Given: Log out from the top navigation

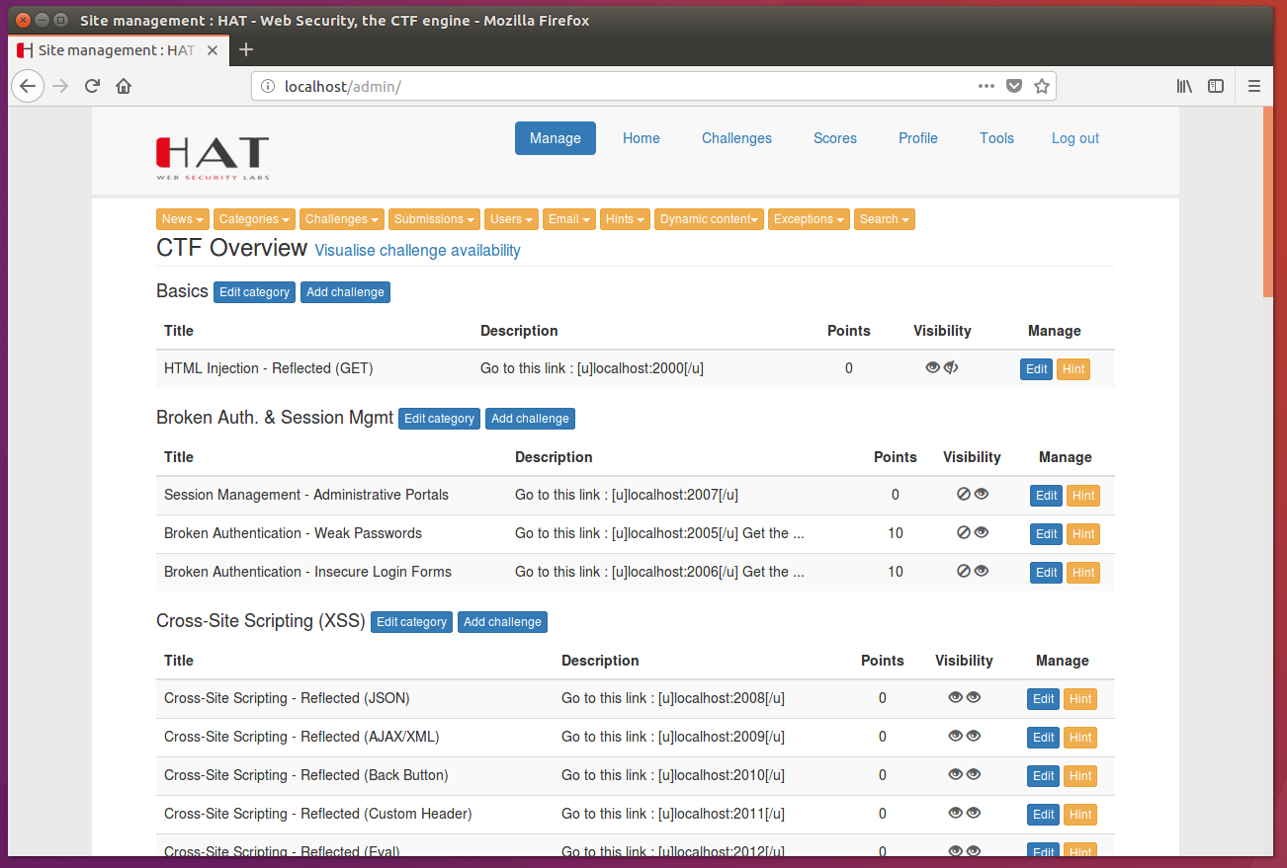Looking at the screenshot, I should 1075,138.
